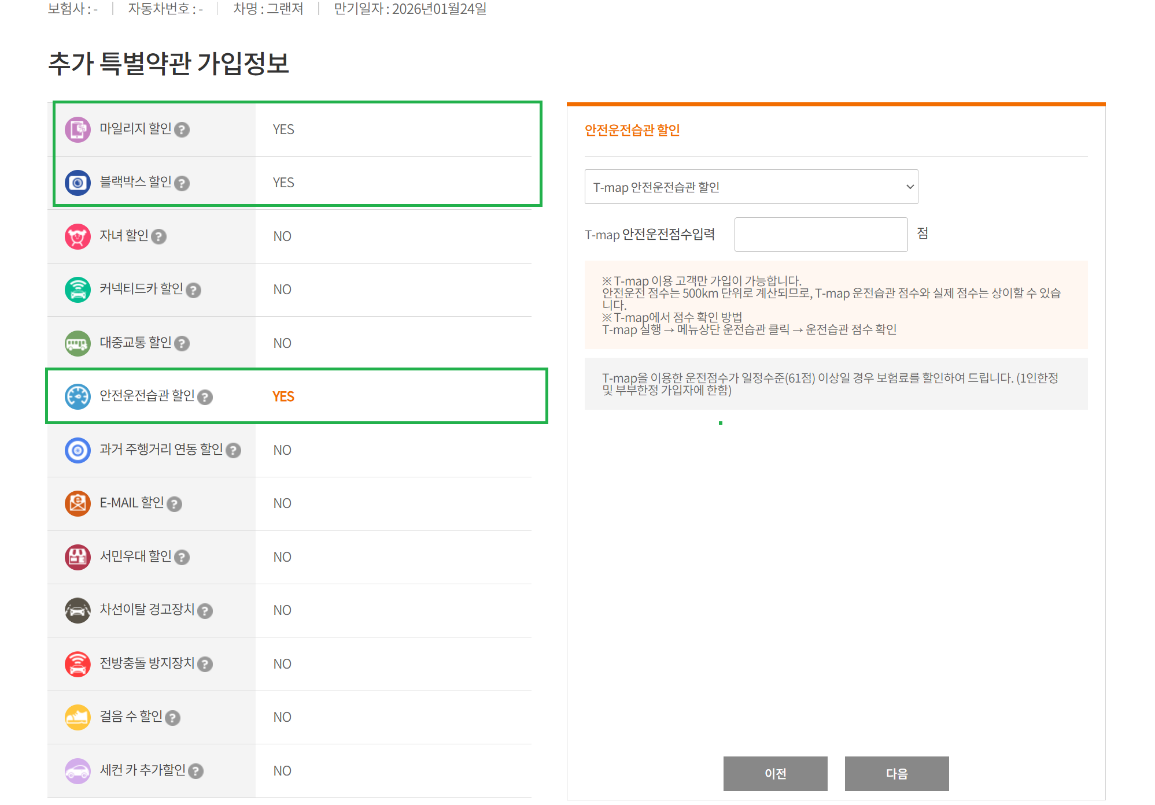Viewport: 1155px width, 805px height.
Task: Select the 서민우대 할인 row
Action: (x=135, y=557)
